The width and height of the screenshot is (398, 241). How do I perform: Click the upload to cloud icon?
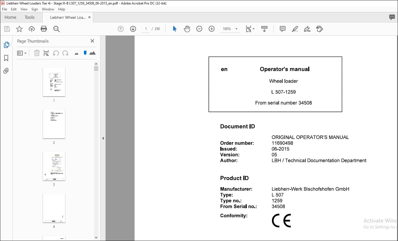click(32, 29)
